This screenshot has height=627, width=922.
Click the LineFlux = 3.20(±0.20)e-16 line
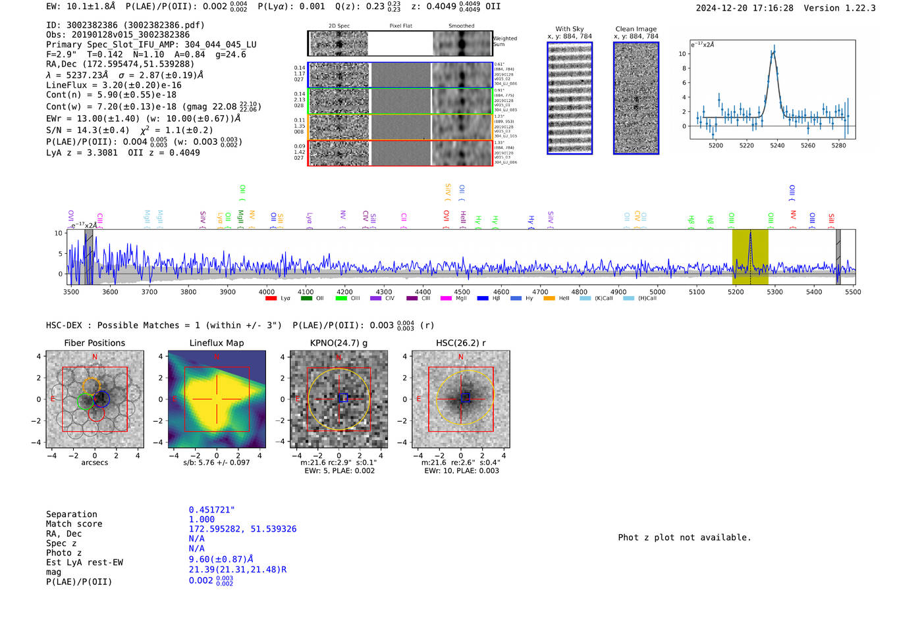114,85
